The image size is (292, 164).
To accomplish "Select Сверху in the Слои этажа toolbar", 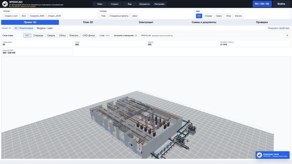I will point(51,35).
